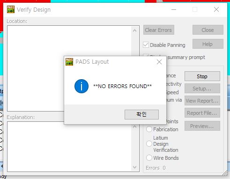Minimize the Verify Design window

click(174, 9)
